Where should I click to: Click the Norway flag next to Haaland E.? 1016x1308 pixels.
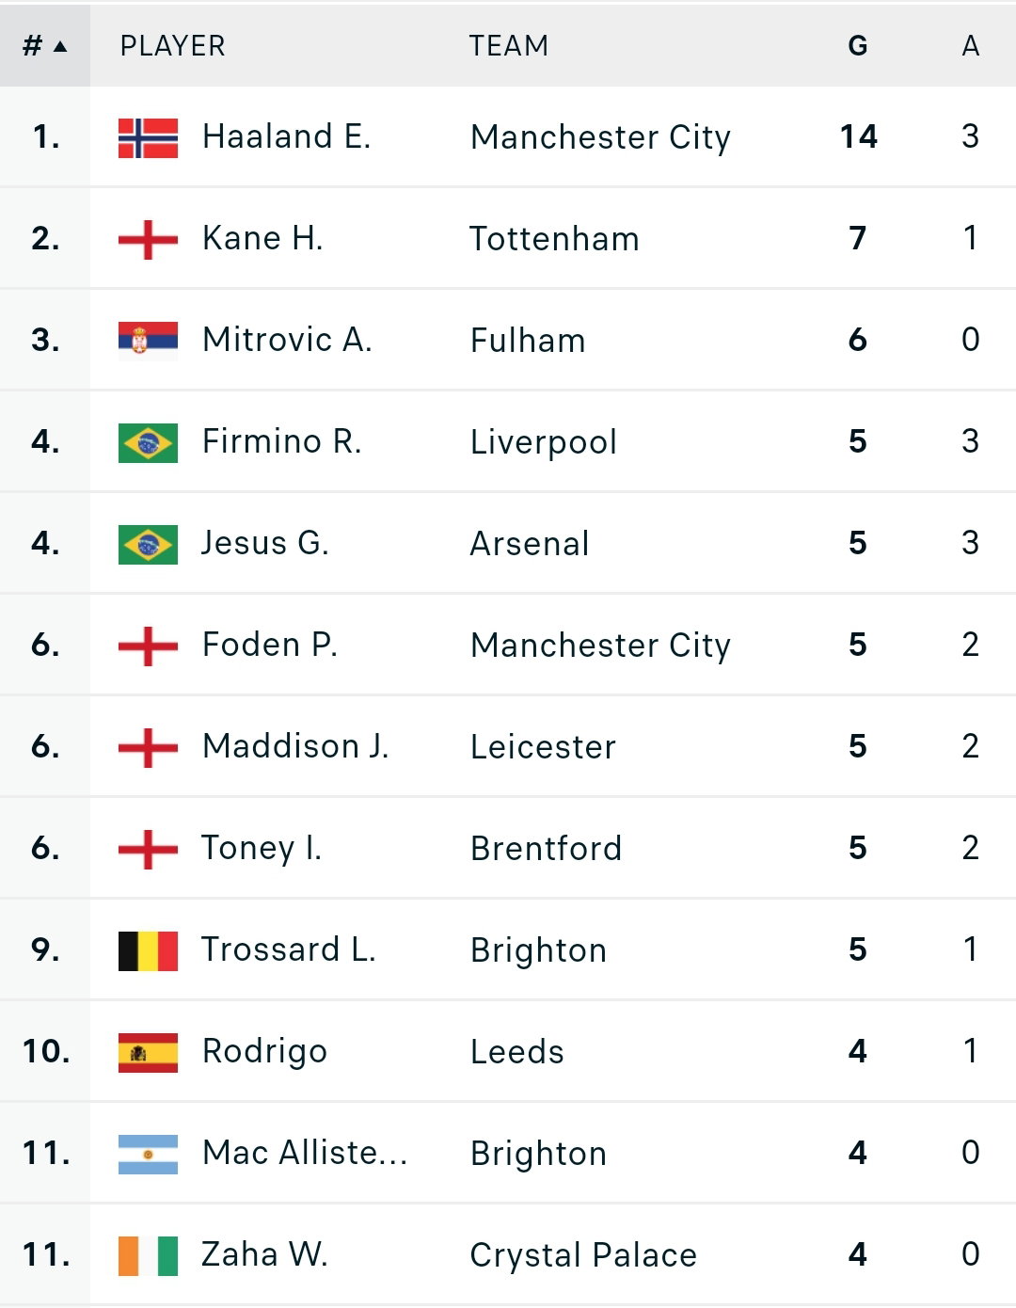(x=148, y=137)
